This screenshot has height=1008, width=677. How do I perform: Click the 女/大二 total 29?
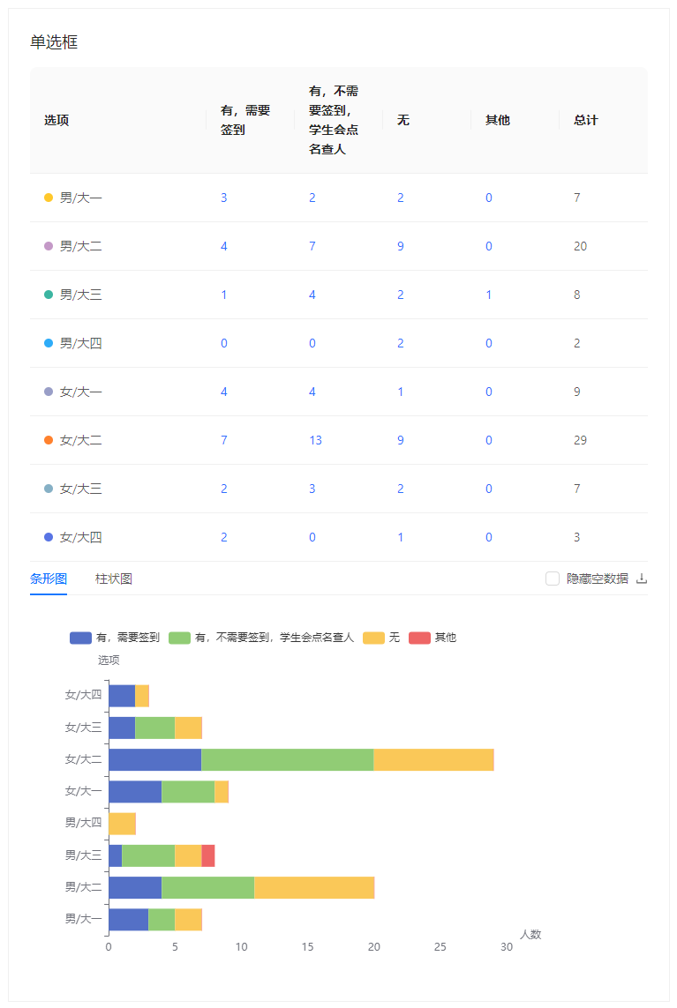[x=580, y=440]
